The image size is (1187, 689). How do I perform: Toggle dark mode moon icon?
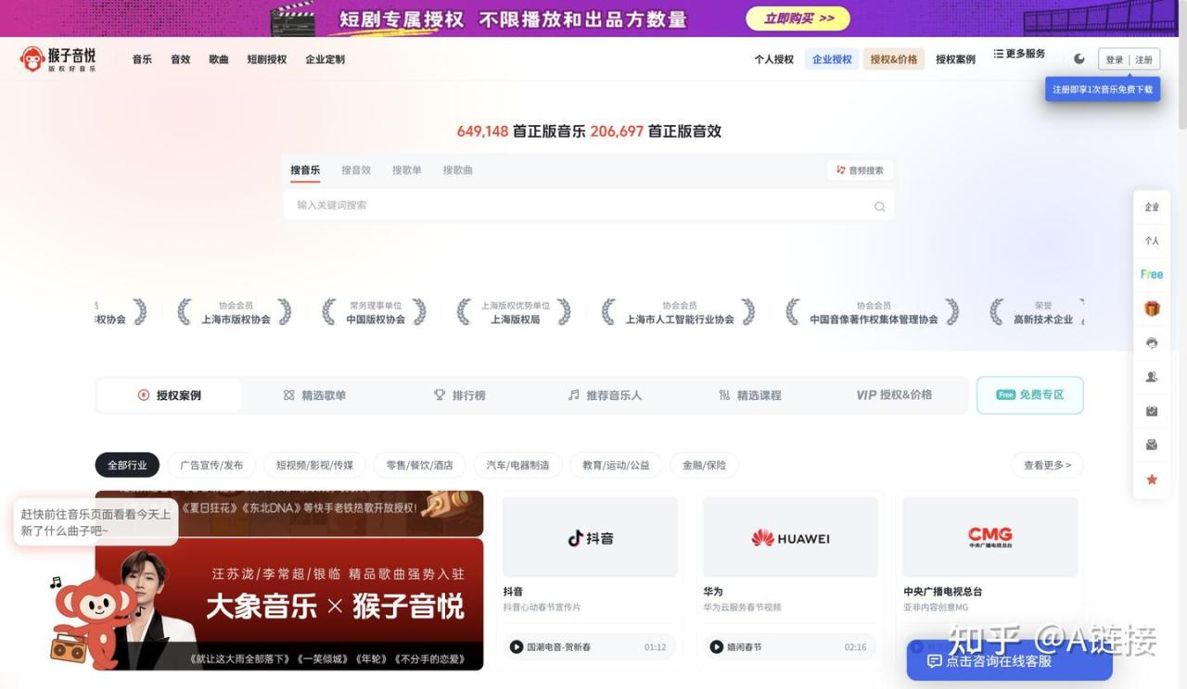(1079, 59)
